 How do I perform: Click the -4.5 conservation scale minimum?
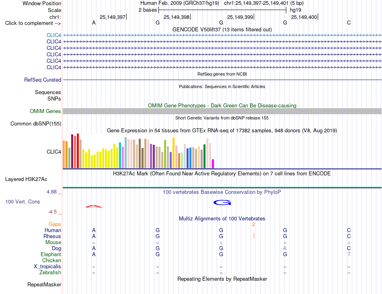pyautogui.click(x=52, y=212)
